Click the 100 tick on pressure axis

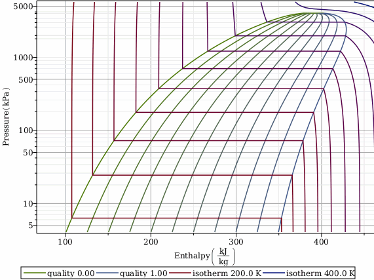(26, 130)
